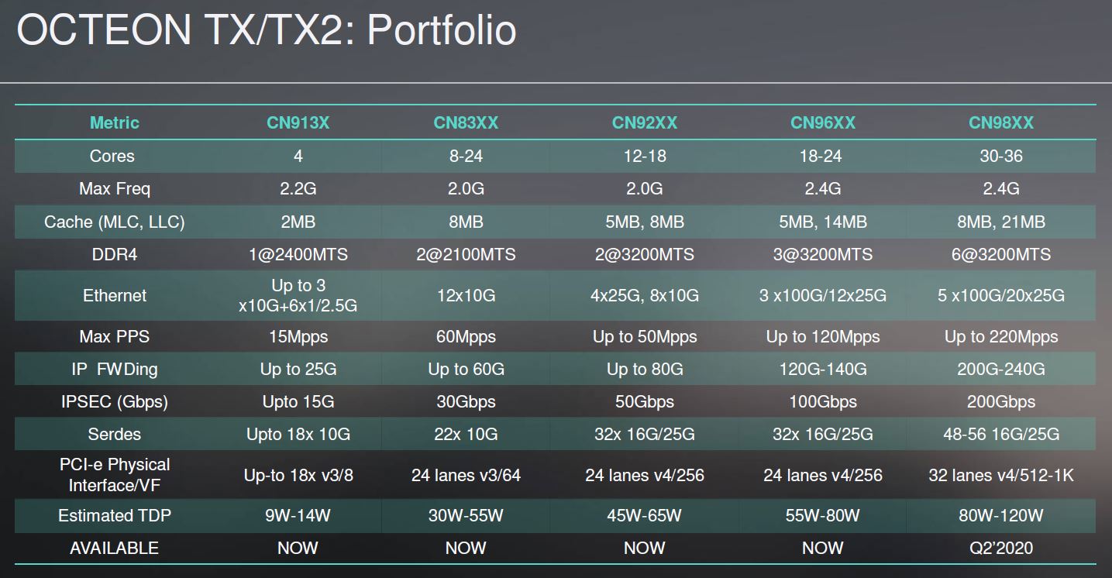Screen dimensions: 1112x578
Task: Select the '32 lanes v4/512-1K' PCI-e cell
Action: pyautogui.click(x=1001, y=475)
